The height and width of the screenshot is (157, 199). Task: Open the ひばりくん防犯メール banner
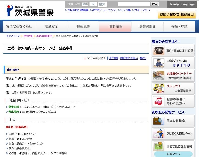pyautogui.click(x=173, y=133)
